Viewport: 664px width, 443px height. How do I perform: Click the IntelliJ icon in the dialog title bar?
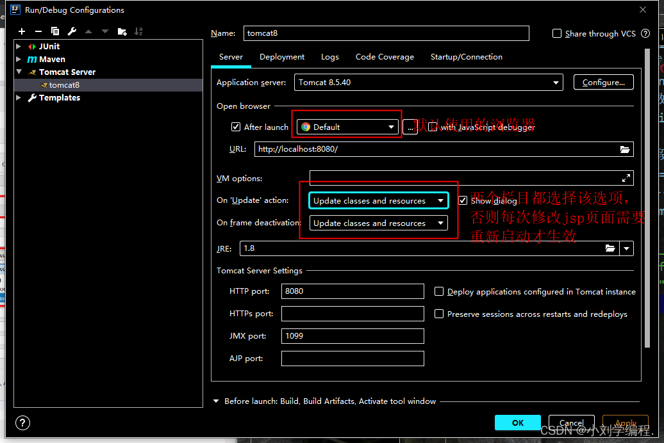[15, 10]
